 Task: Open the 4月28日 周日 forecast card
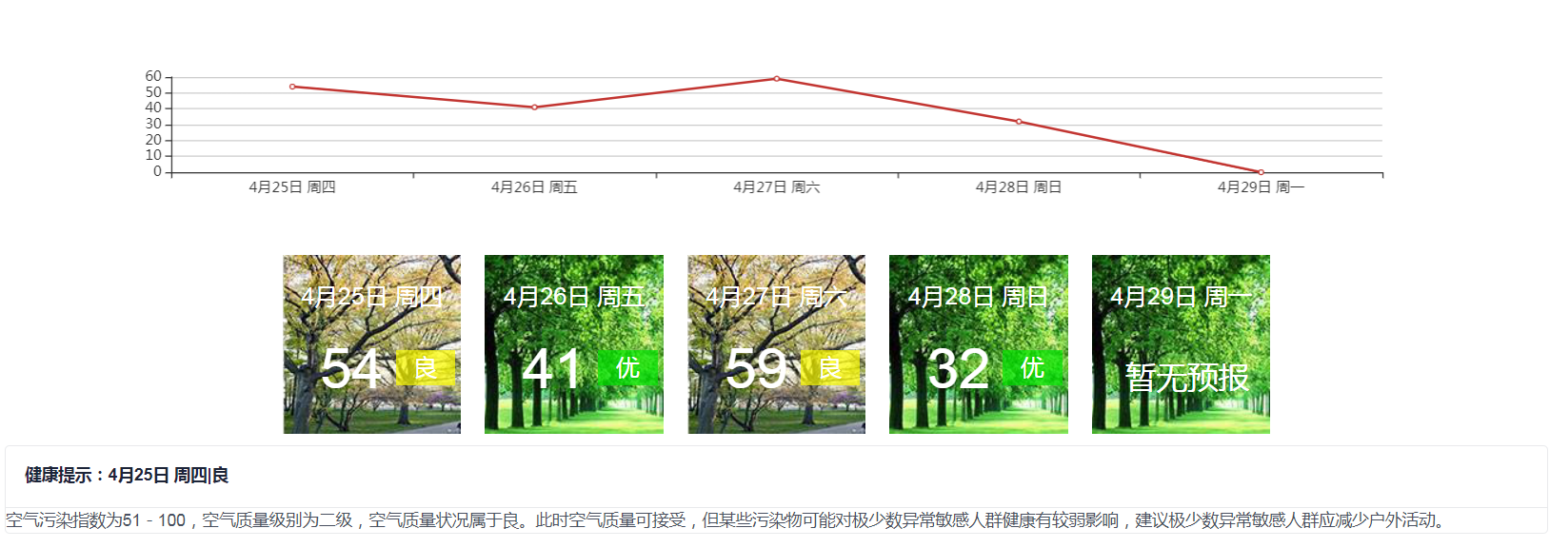979,344
